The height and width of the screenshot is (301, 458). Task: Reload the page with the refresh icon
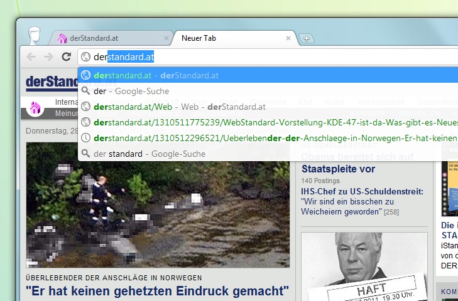67,56
